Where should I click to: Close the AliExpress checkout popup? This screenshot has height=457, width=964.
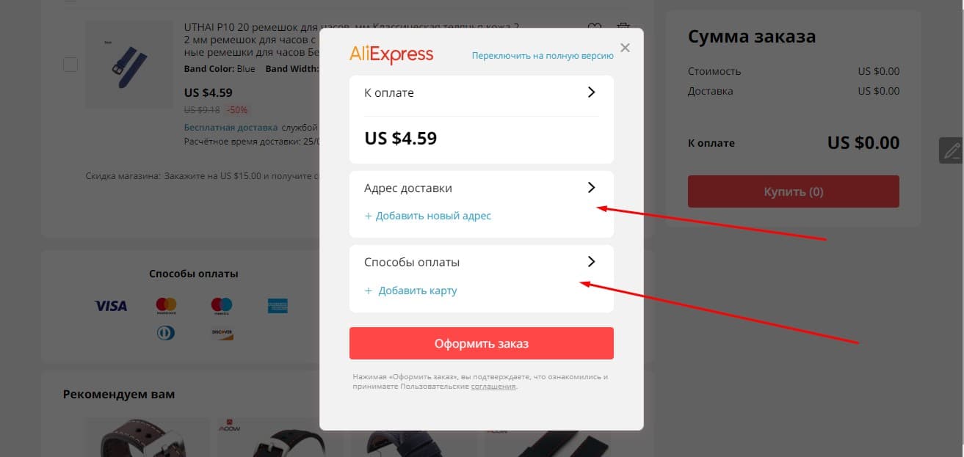click(625, 48)
